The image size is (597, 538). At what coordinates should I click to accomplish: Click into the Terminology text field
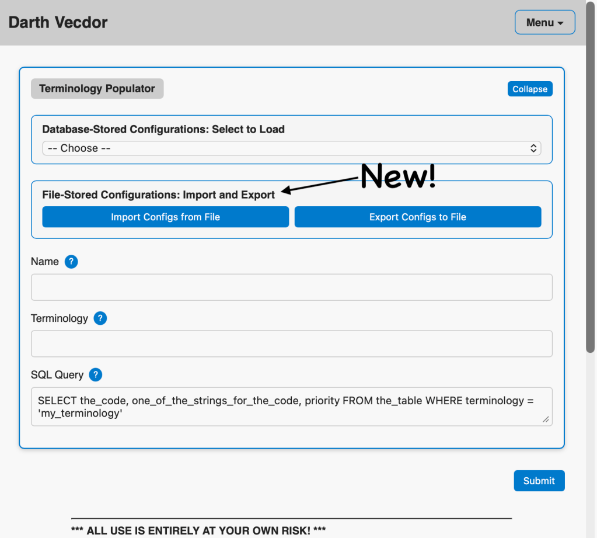coord(291,344)
